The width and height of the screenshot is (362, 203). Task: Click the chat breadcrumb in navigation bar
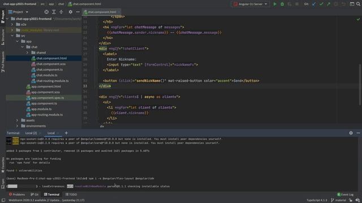coord(61,4)
